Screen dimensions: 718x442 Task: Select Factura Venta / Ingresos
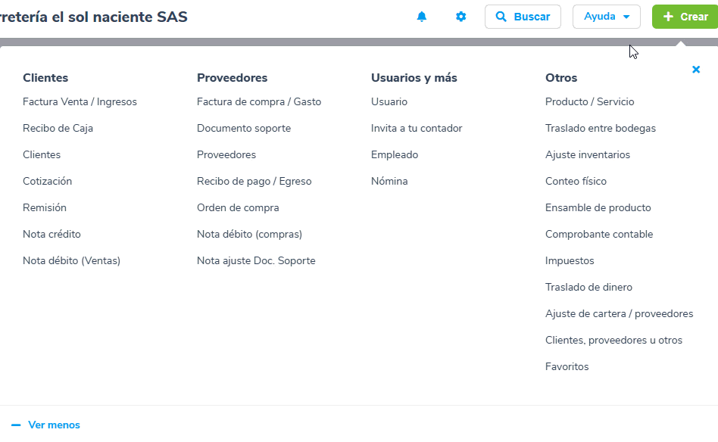point(80,101)
